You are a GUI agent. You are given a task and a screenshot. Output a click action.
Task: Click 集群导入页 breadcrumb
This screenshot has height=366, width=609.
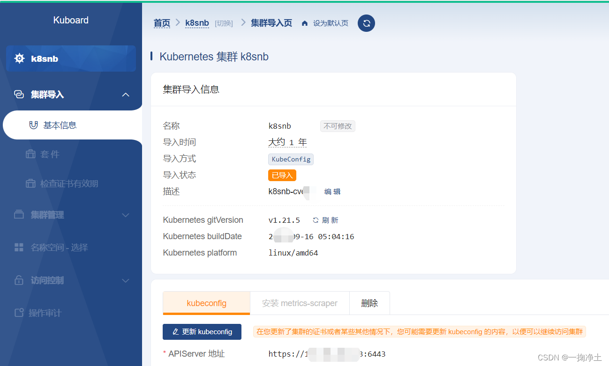pos(271,23)
